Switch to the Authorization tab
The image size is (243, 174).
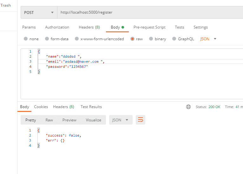[x=57, y=27]
